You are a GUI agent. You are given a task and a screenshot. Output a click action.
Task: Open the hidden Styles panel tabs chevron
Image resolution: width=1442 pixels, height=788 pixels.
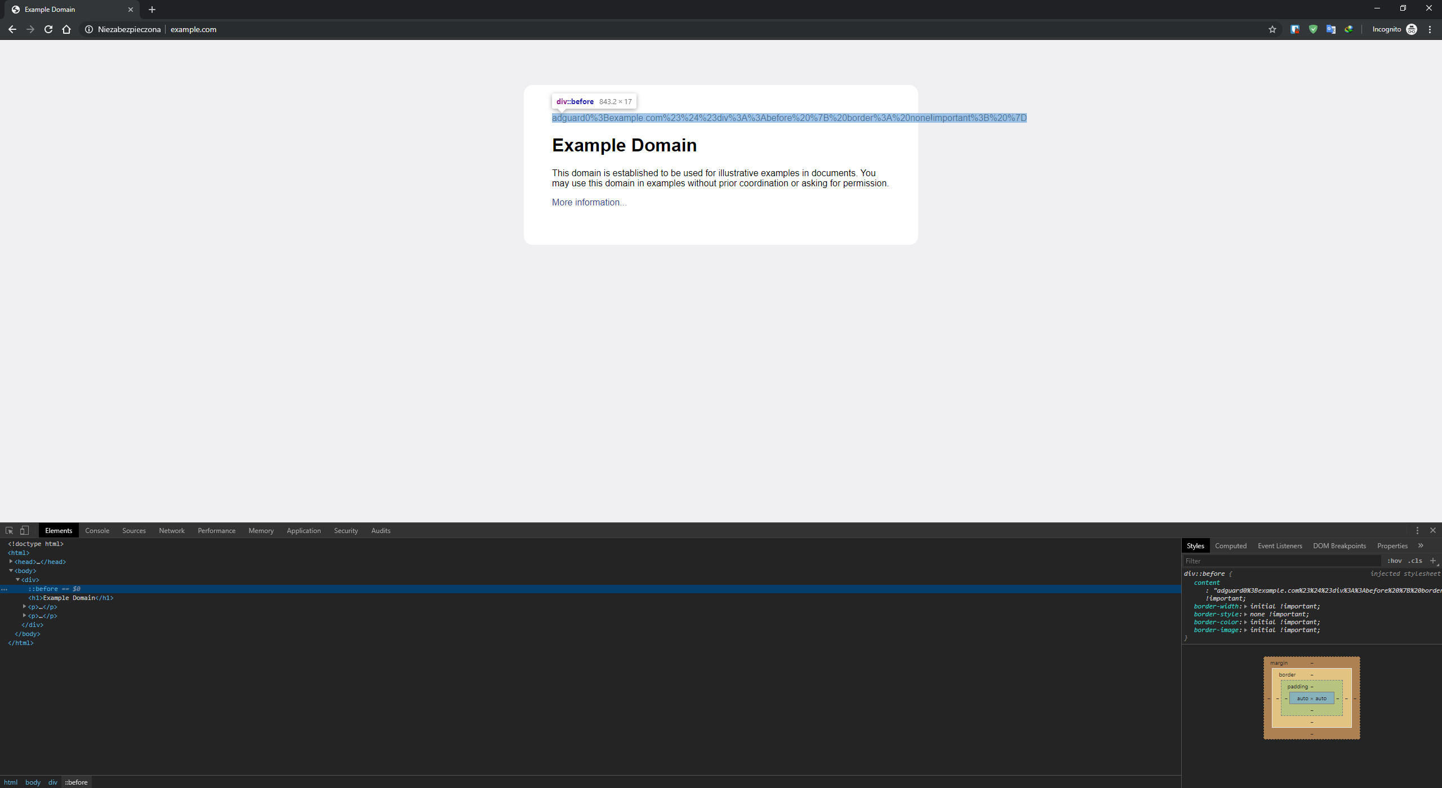click(x=1421, y=545)
